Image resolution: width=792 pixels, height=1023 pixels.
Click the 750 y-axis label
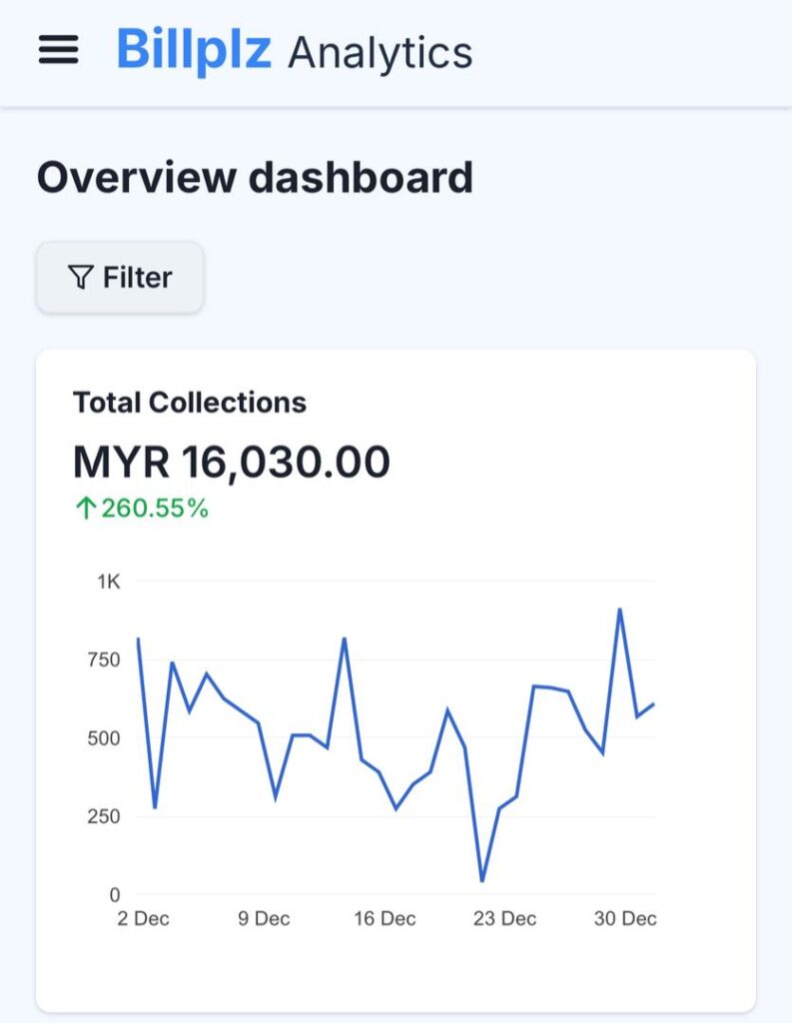pyautogui.click(x=102, y=659)
